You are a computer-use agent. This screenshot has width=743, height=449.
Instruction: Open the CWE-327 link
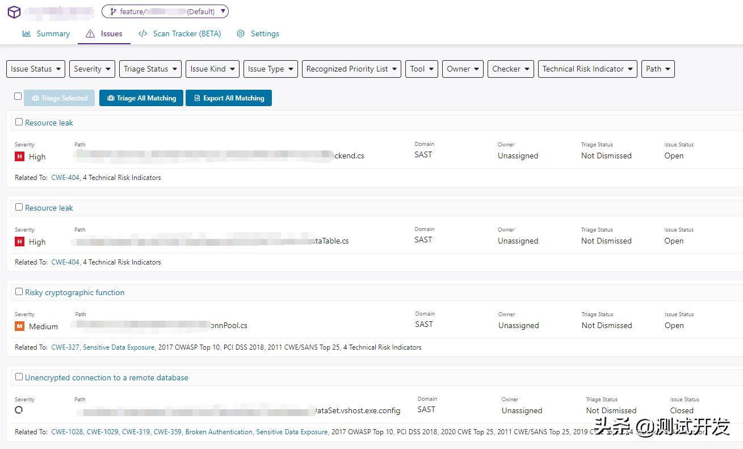tap(65, 347)
